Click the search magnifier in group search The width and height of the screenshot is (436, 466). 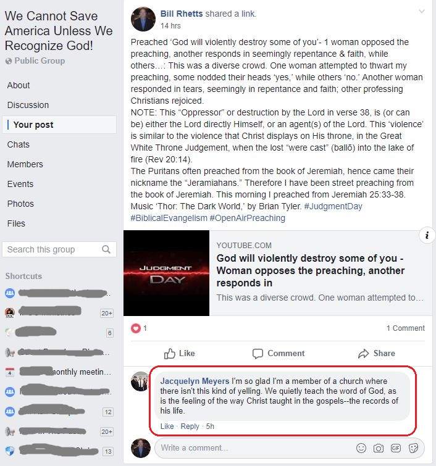106,249
